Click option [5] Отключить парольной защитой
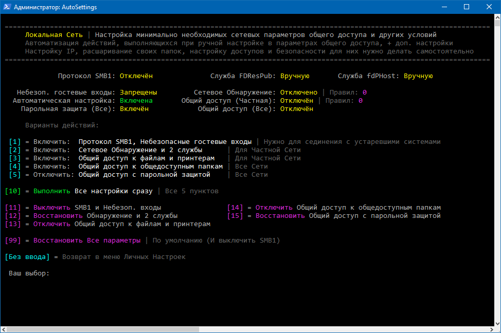The height and width of the screenshot is (333, 501). pyautogui.click(x=138, y=175)
